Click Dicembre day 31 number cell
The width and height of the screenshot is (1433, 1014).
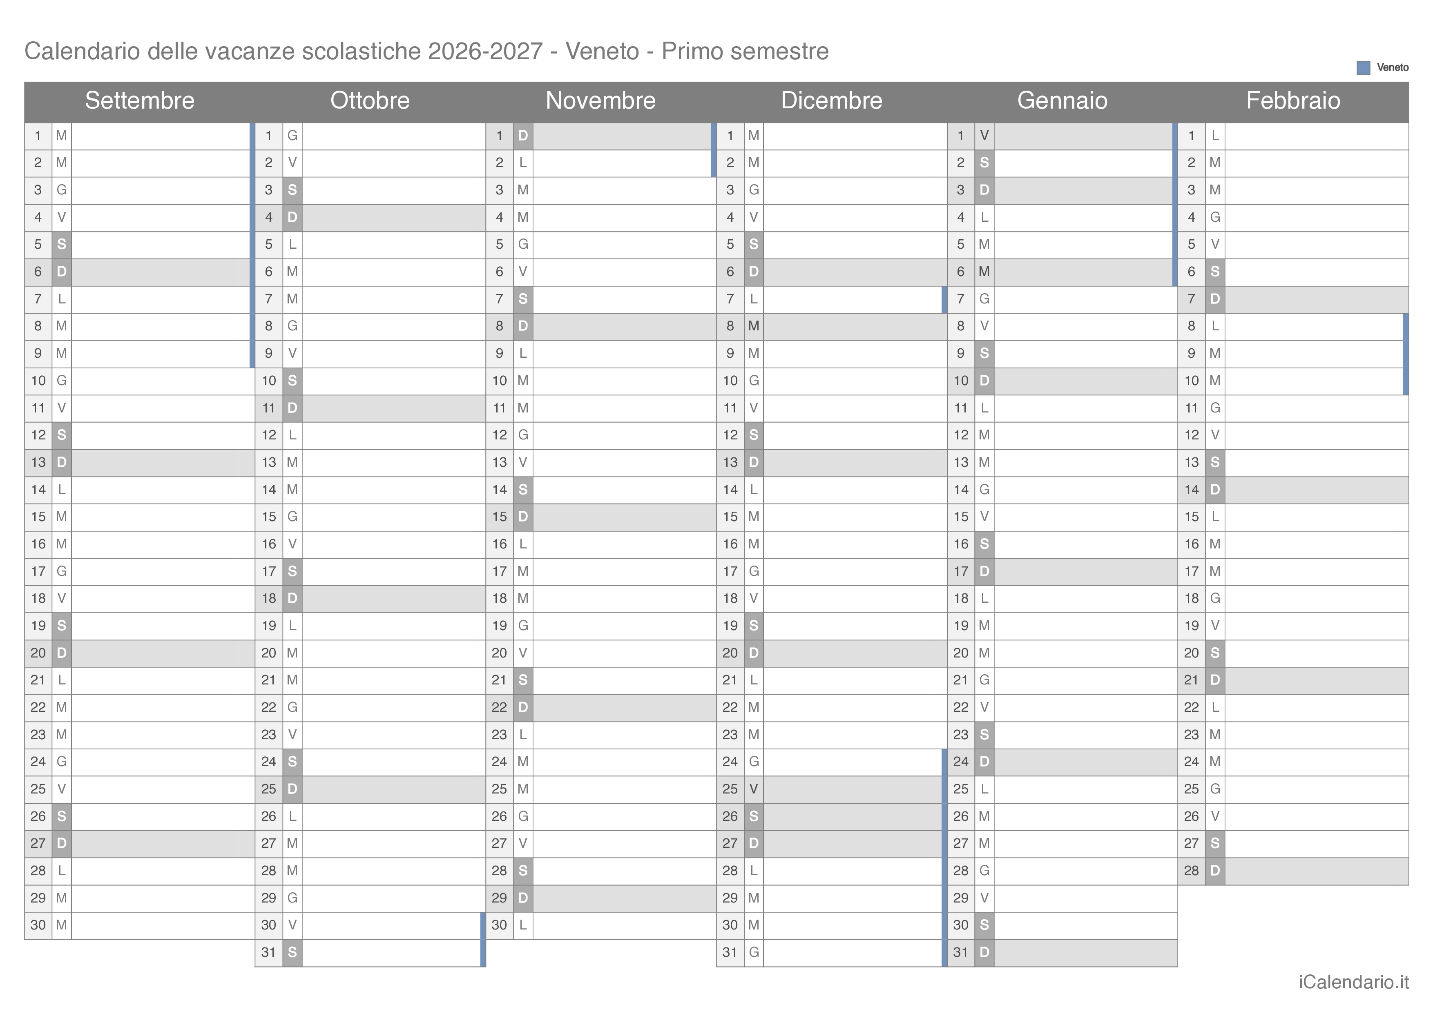[x=730, y=953]
